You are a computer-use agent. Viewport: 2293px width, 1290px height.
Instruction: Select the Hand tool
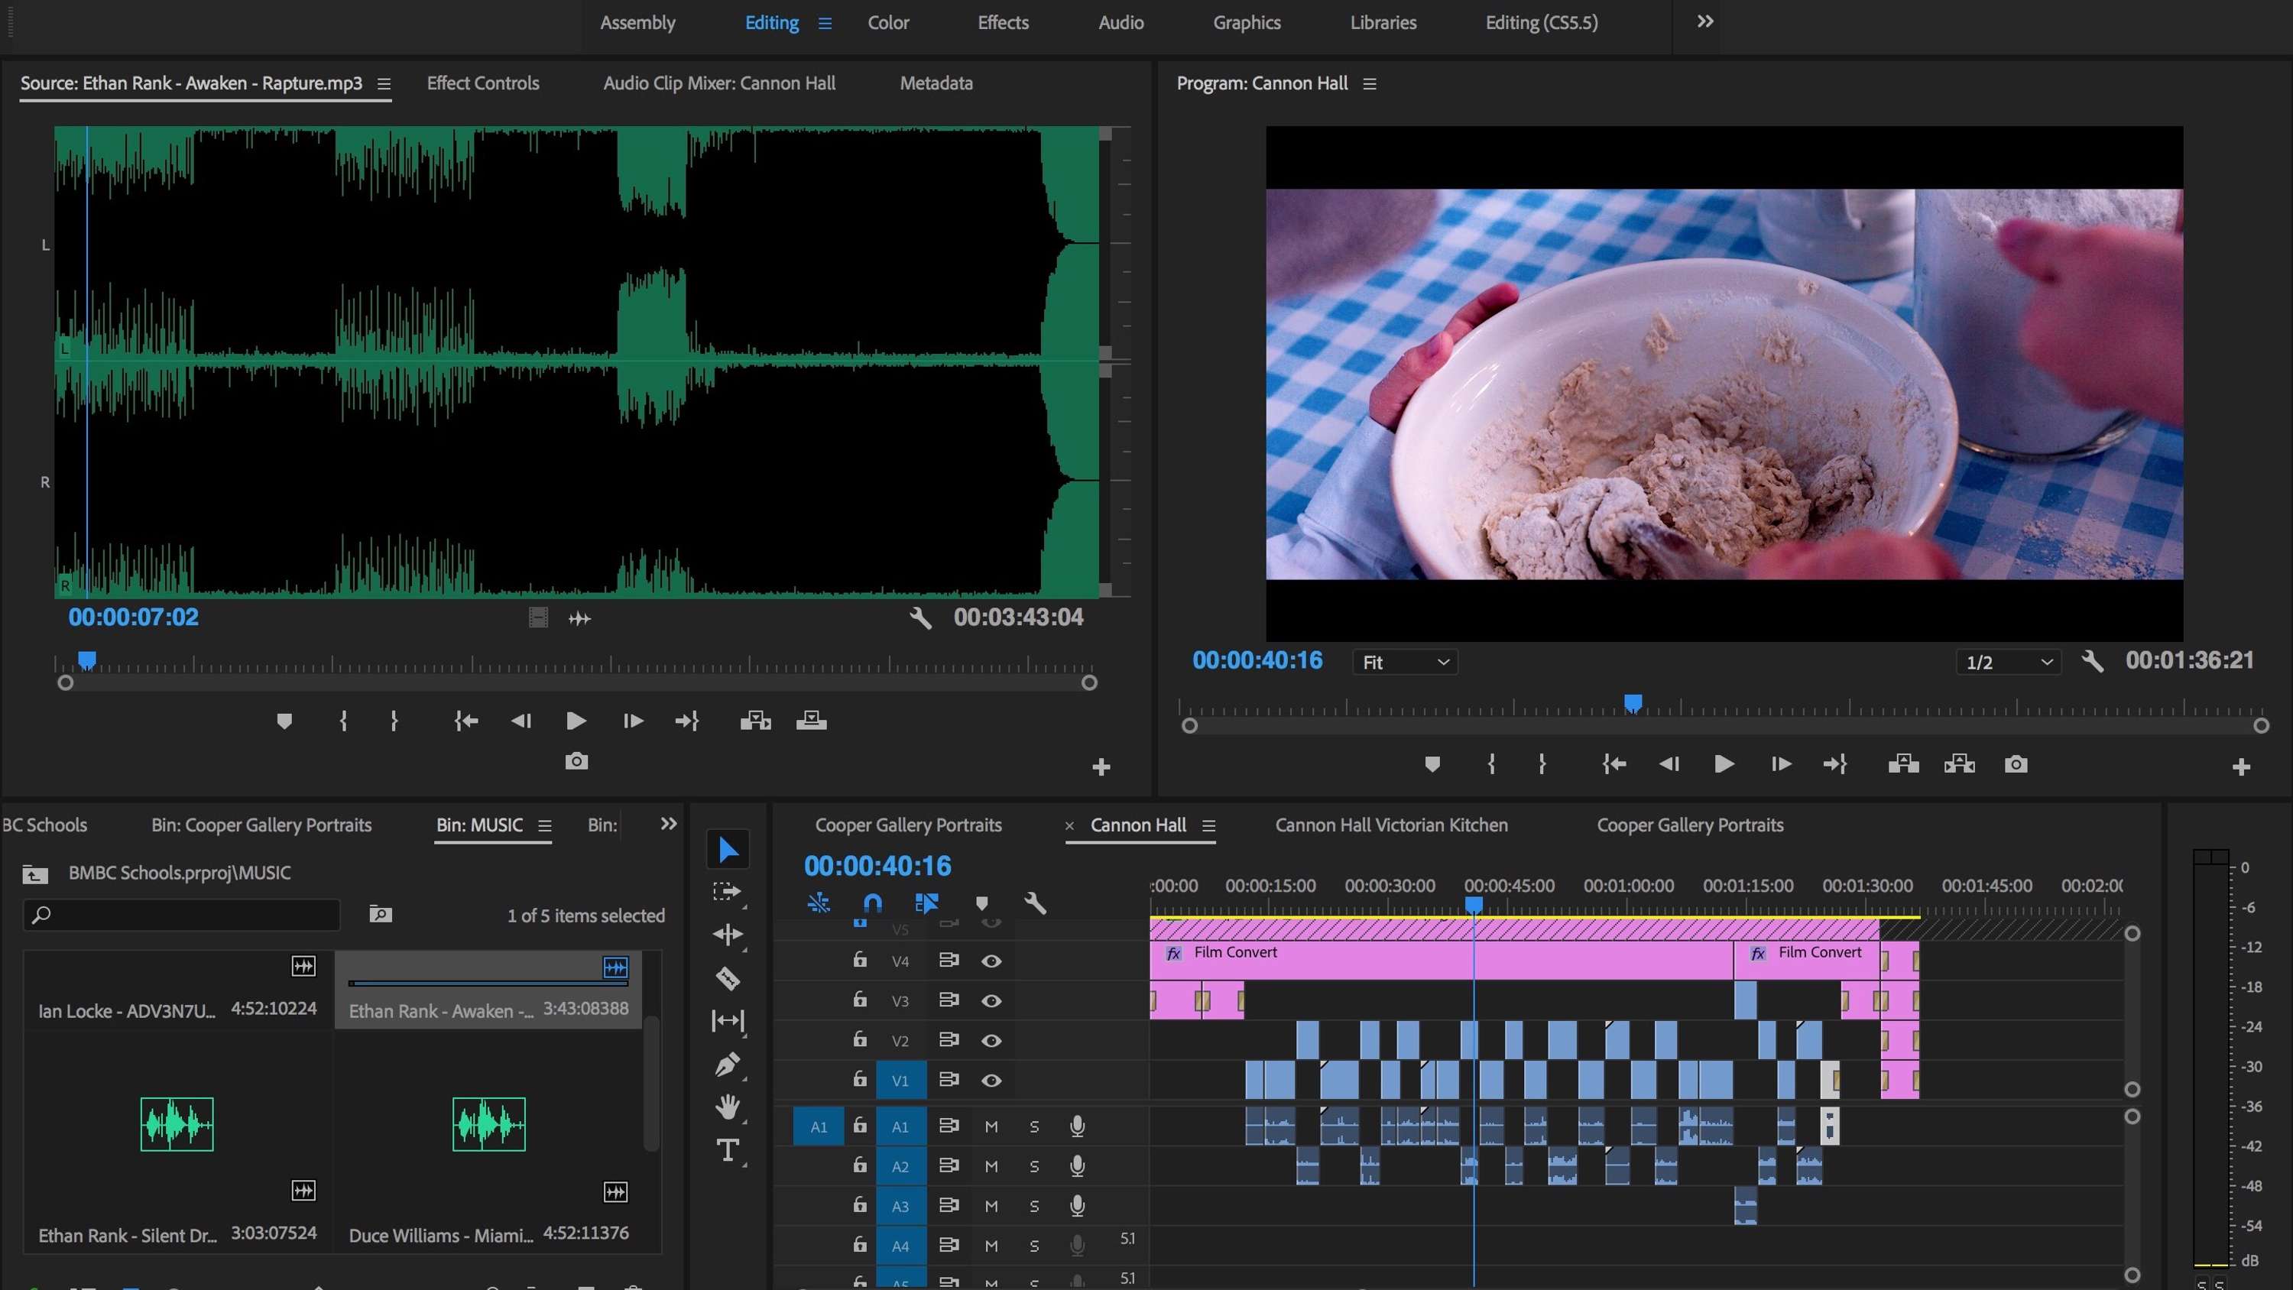coord(727,1107)
